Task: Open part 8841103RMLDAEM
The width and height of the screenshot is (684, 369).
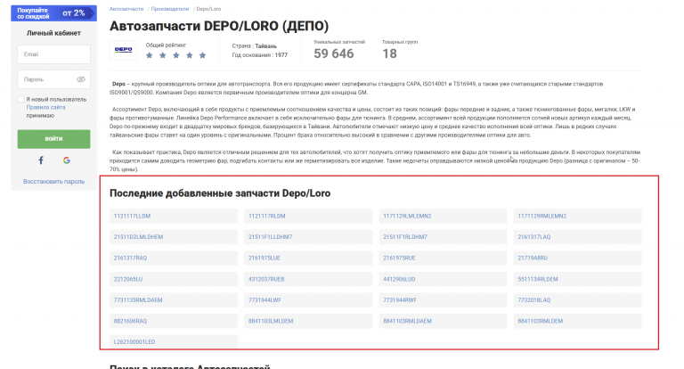Action: 443,321
